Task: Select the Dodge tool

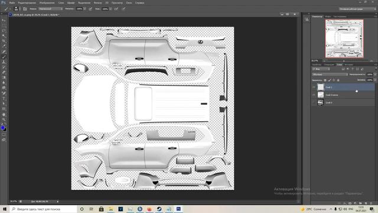Action: (x=4, y=88)
